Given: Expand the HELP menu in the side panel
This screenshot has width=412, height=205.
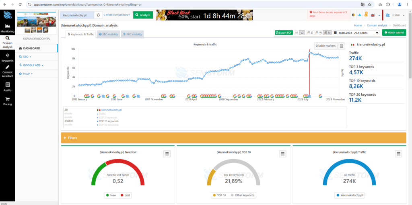Looking at the screenshot, I should 26,74.
